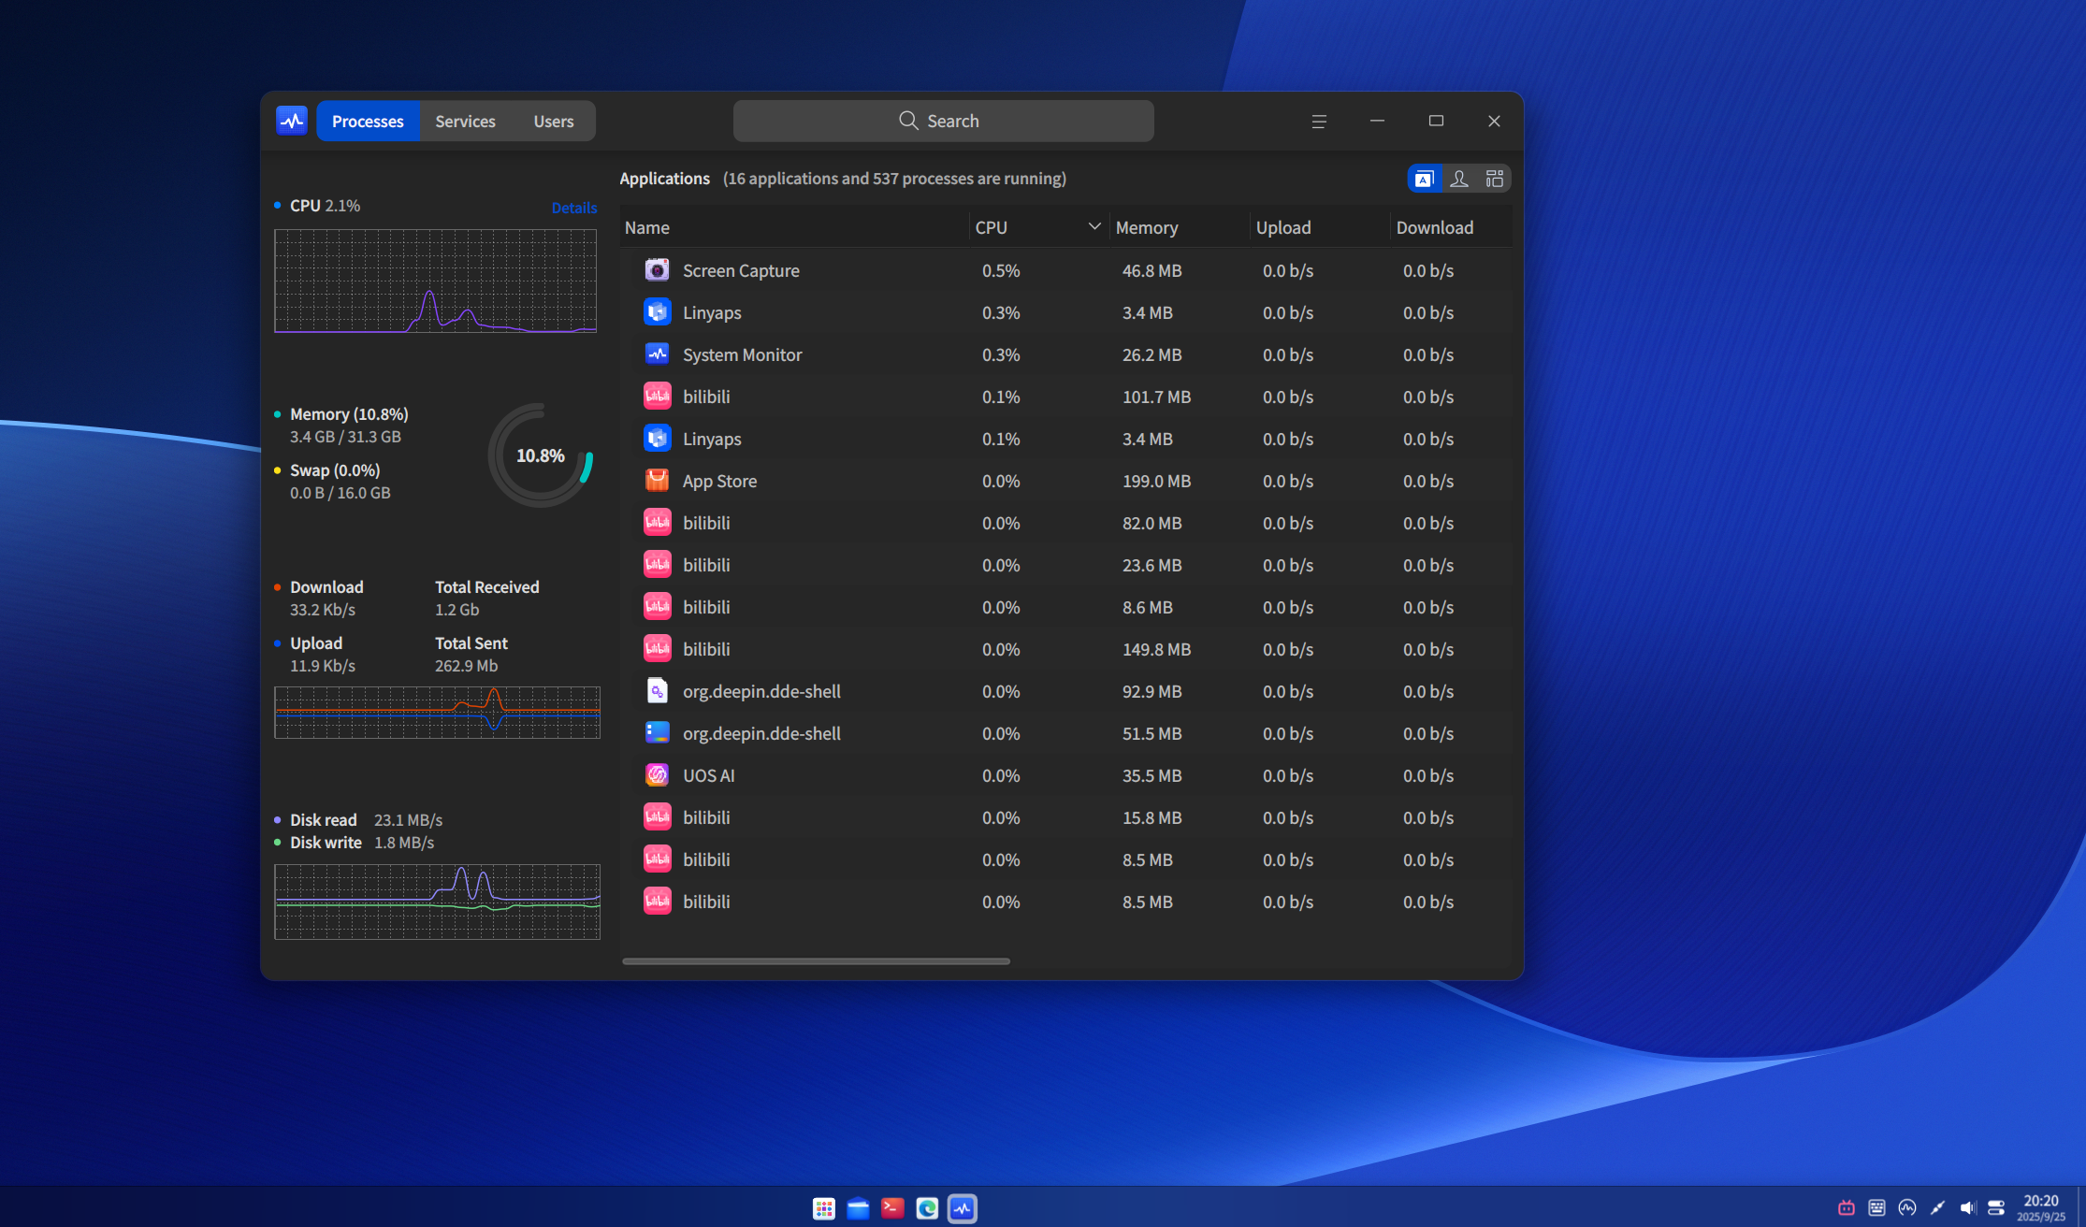Screen dimensions: 2086x1227
Task: Click the network download/upload graph
Action: point(437,713)
